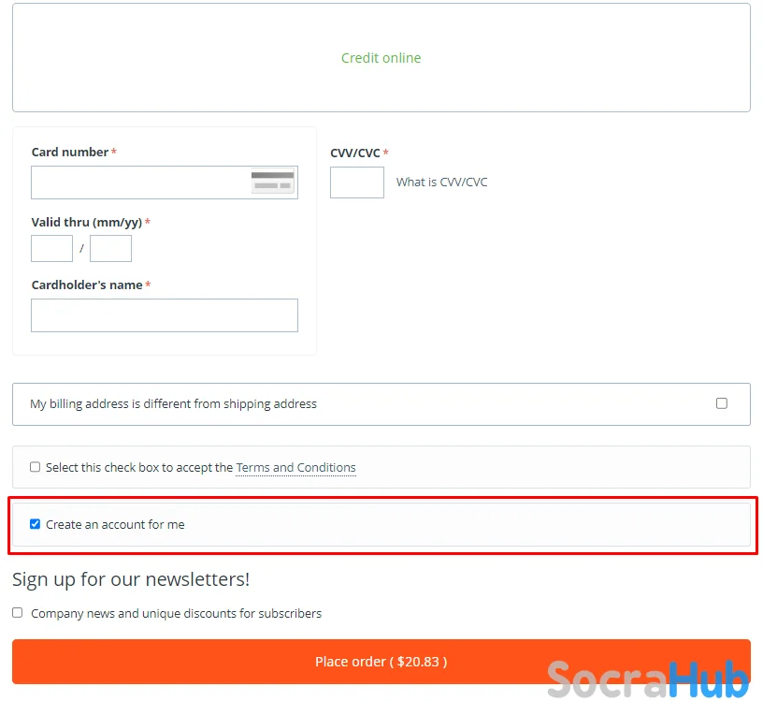Focus the Cardholder's name field
The height and width of the screenshot is (701, 763).
(x=165, y=315)
